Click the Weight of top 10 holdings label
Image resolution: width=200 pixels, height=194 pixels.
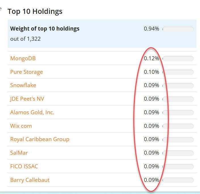pos(45,29)
